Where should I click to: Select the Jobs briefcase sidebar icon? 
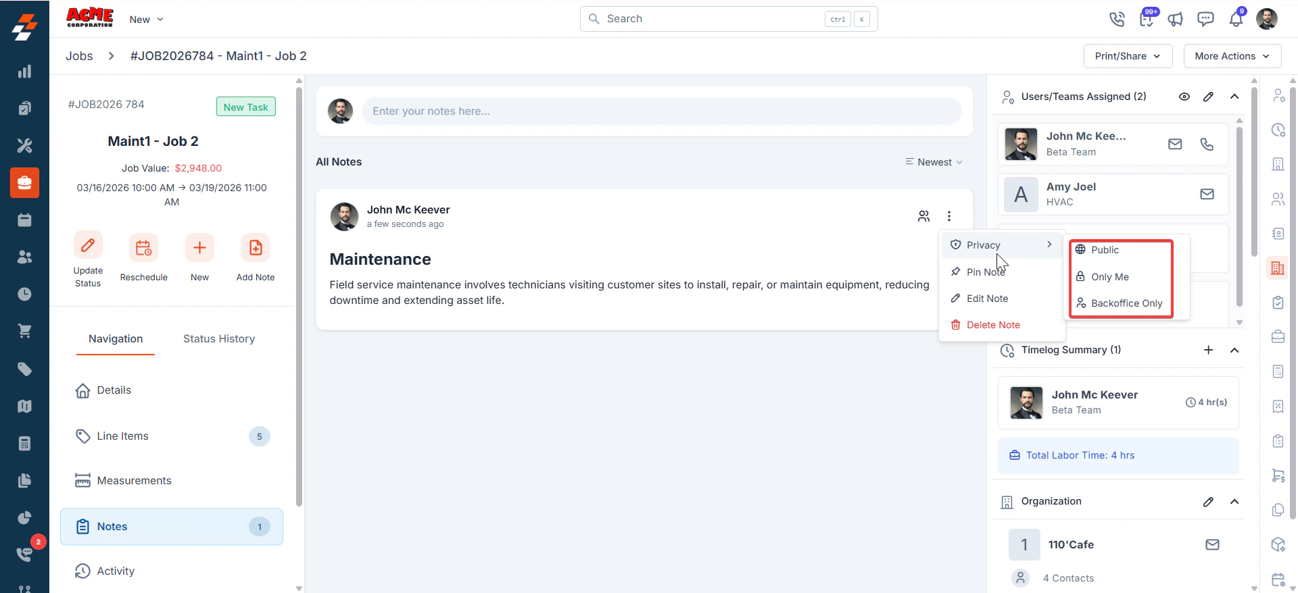click(x=24, y=182)
